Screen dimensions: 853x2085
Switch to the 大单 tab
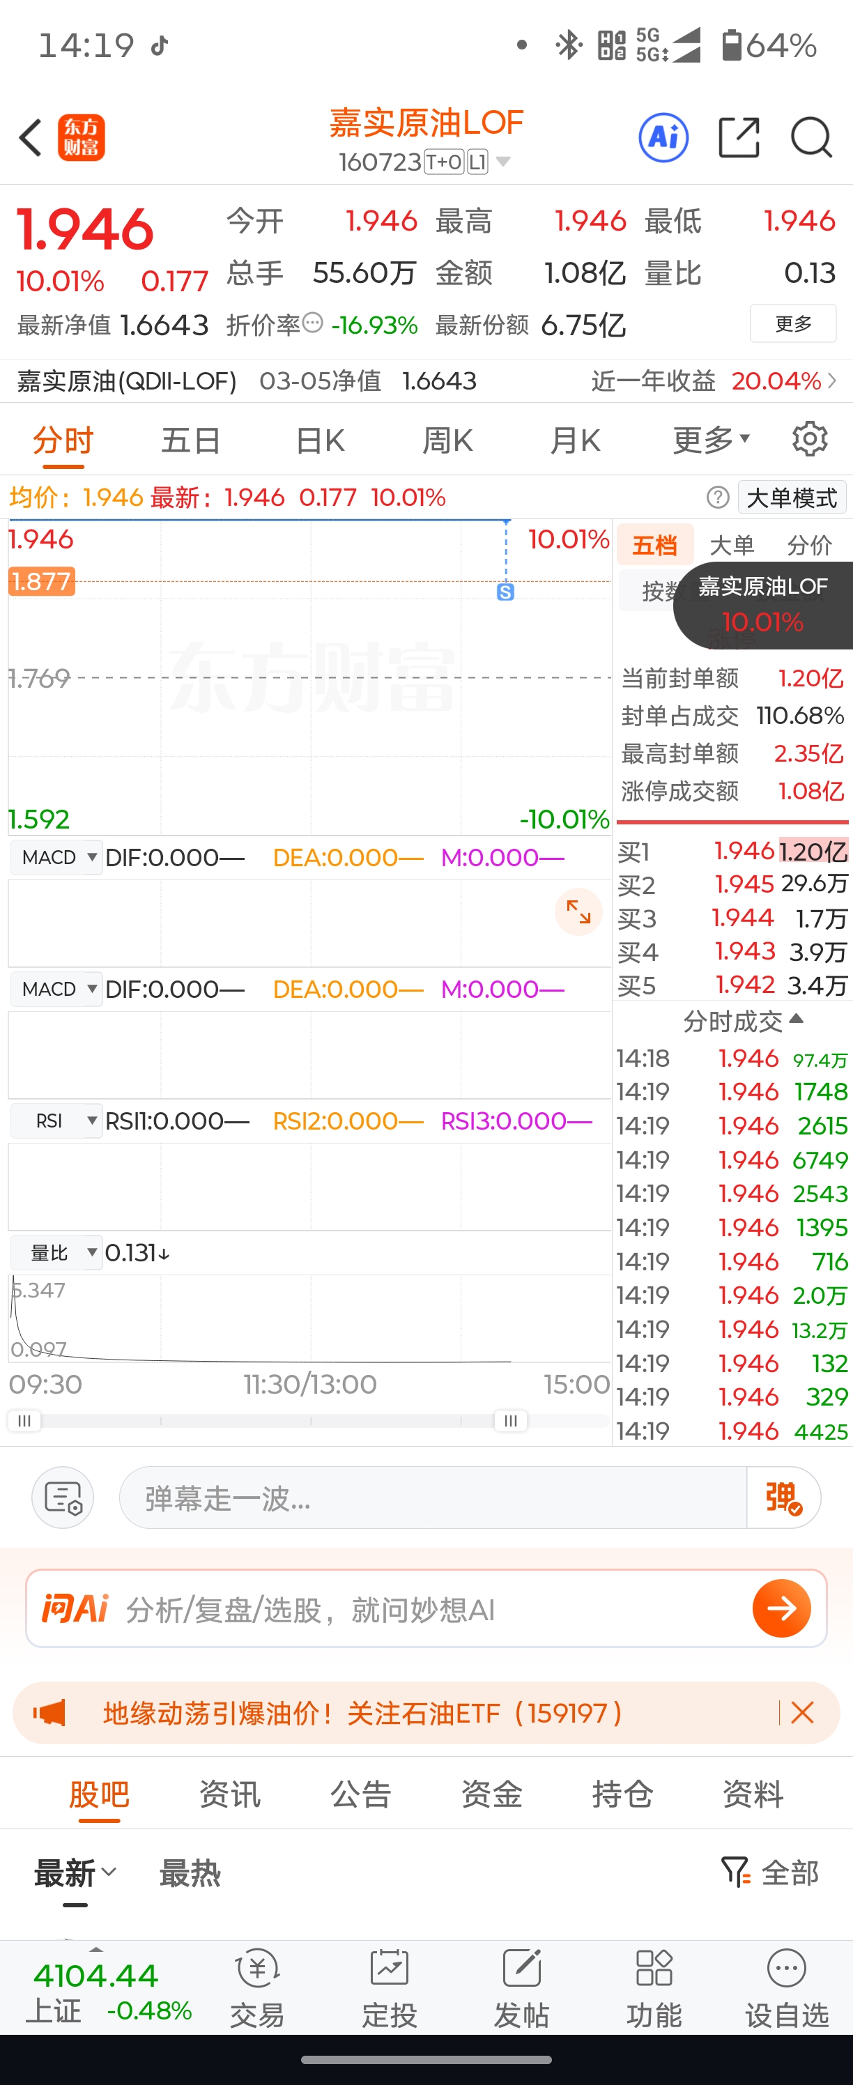(x=732, y=545)
